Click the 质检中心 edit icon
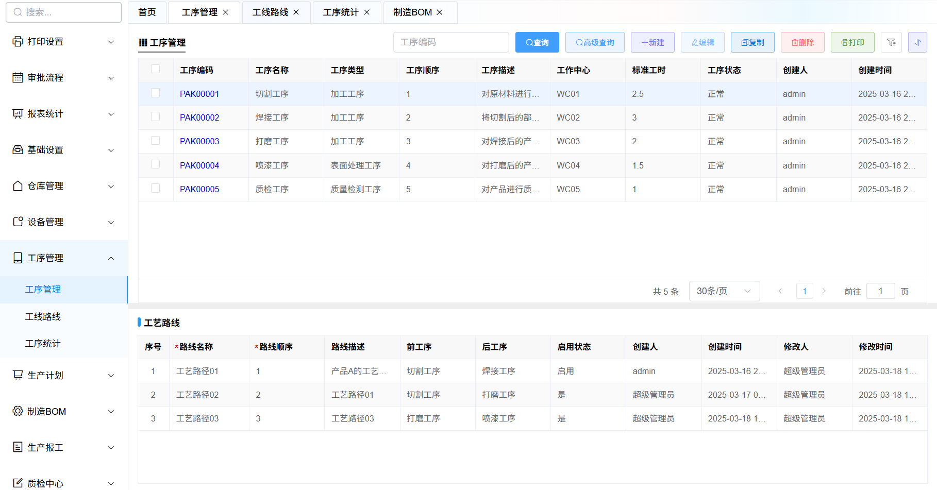This screenshot has width=937, height=490. pyautogui.click(x=18, y=483)
